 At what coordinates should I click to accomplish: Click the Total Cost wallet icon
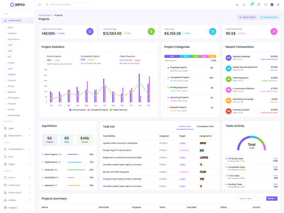[x=212, y=32]
